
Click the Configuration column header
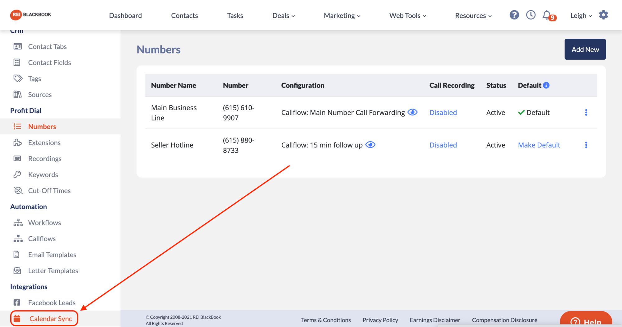click(303, 85)
